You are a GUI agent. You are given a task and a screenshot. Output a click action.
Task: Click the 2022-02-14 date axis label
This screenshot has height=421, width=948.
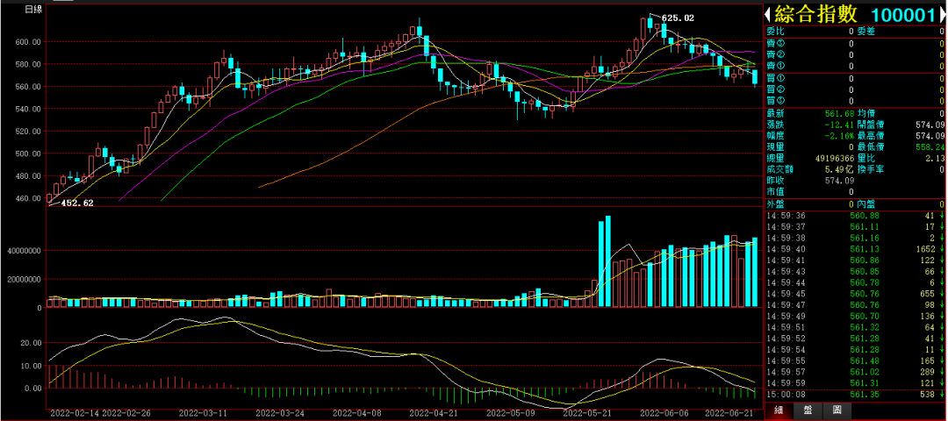tap(75, 414)
